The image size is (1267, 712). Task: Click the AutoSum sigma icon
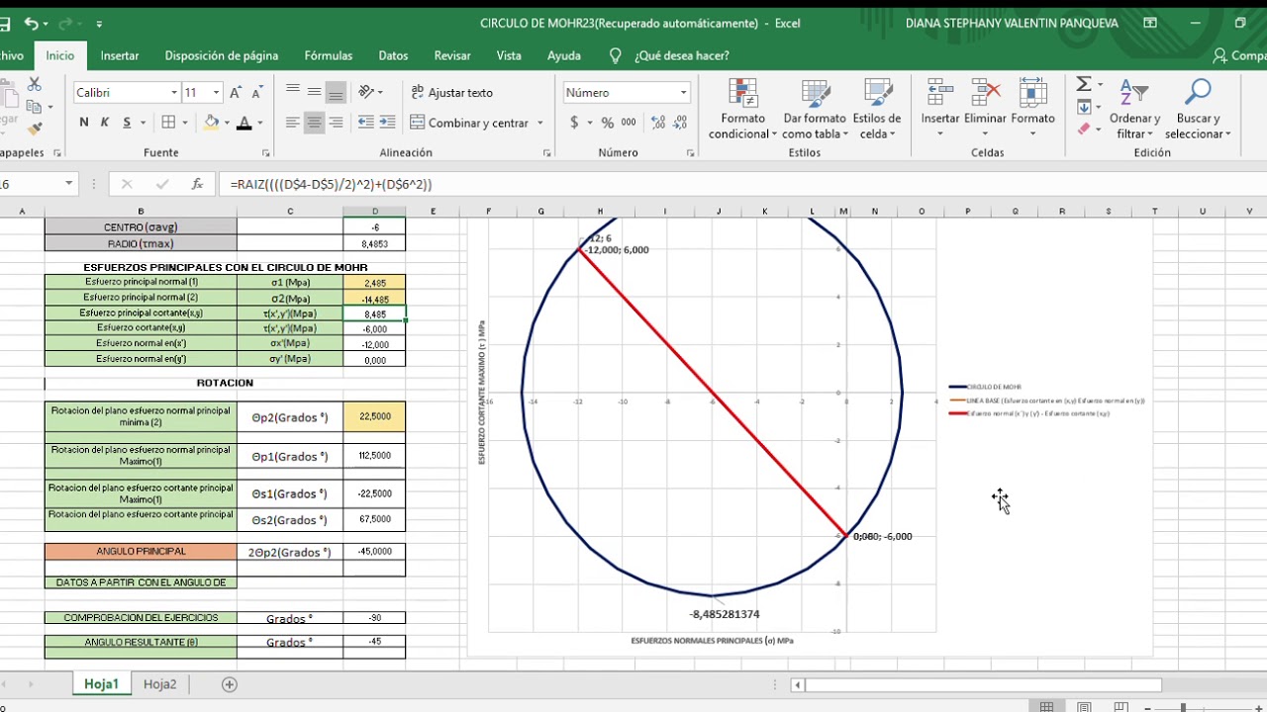[x=1084, y=84]
